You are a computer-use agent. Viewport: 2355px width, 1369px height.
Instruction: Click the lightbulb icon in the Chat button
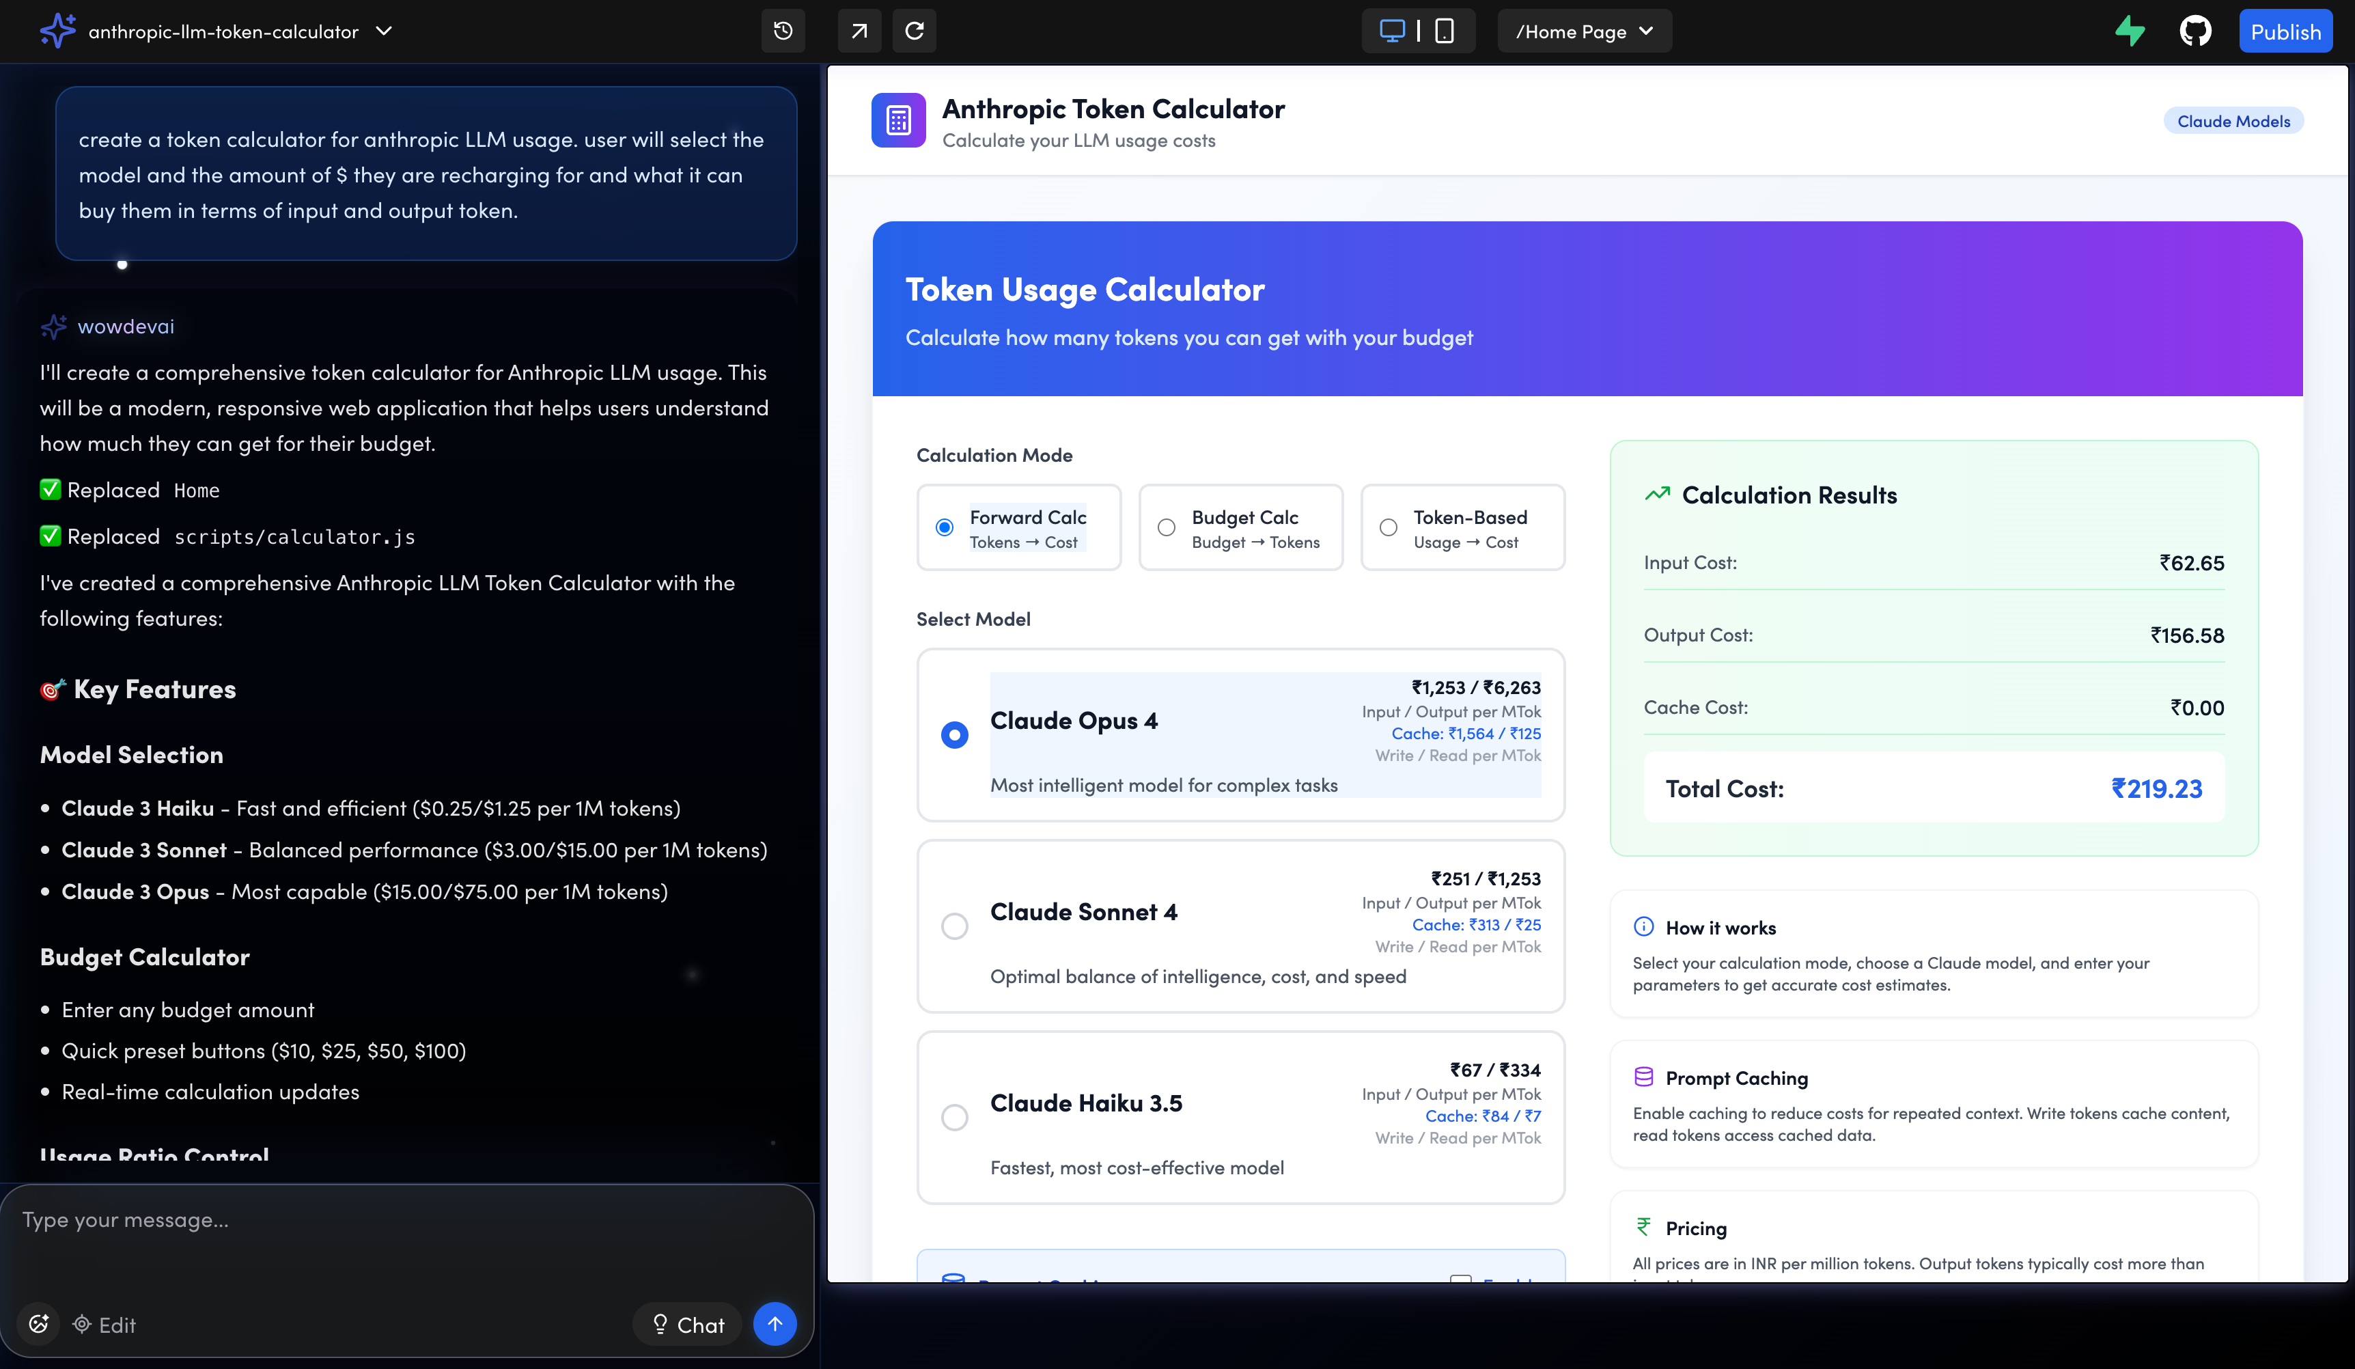pyautogui.click(x=660, y=1324)
